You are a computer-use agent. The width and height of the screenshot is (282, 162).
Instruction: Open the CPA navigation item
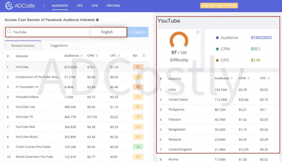(x=95, y=6)
